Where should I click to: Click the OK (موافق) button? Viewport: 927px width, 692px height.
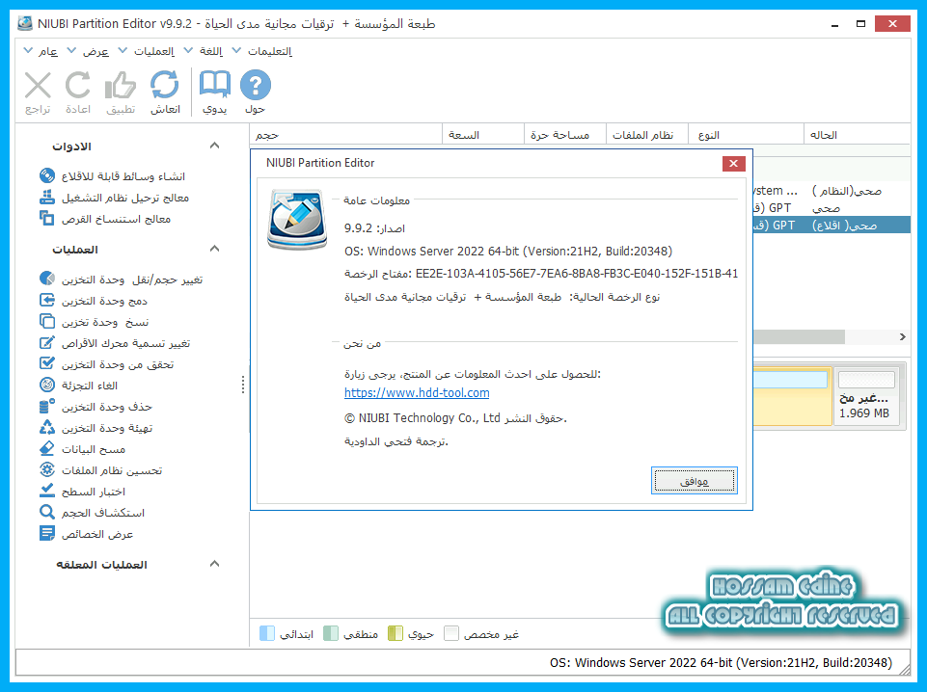(695, 481)
